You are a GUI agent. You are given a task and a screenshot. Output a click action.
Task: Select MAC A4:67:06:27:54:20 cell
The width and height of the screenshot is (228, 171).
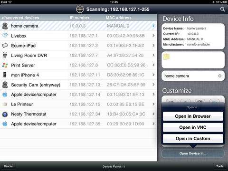point(125,55)
